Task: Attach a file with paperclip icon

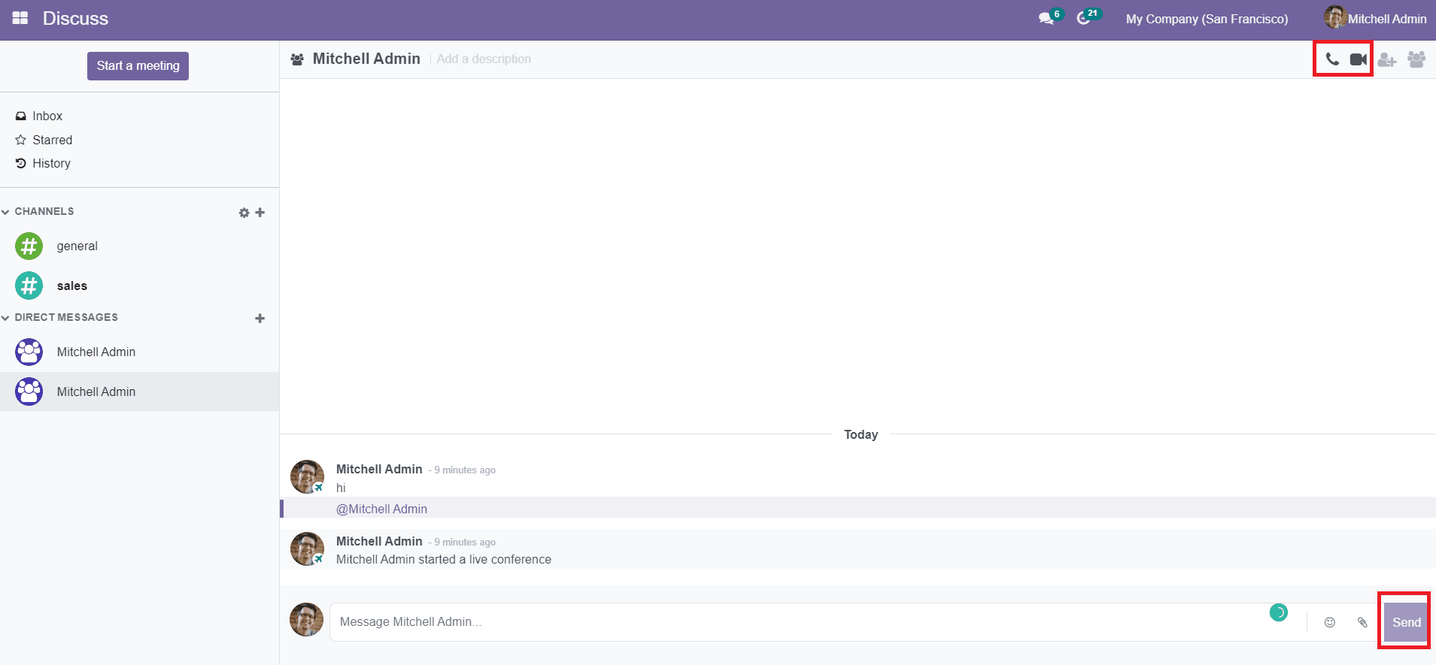Action: (1362, 622)
